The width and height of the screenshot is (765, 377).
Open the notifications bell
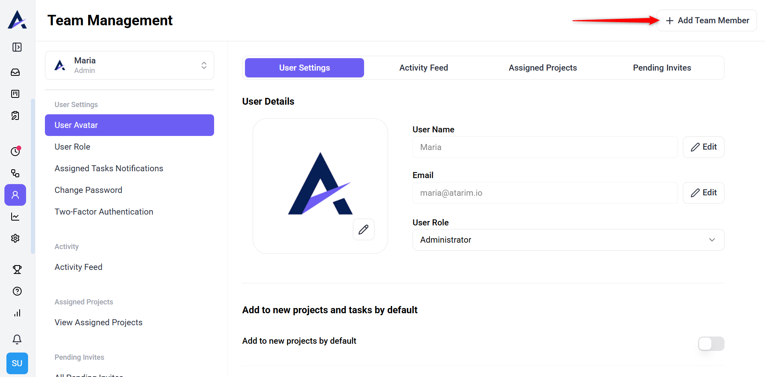[17, 339]
